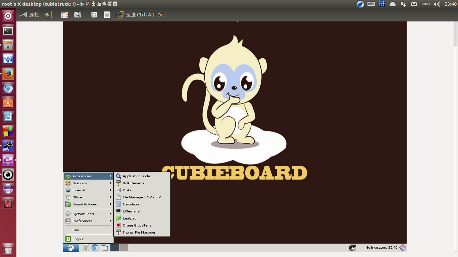
Task: Click No Indicators text in remote panel
Action: pos(376,248)
